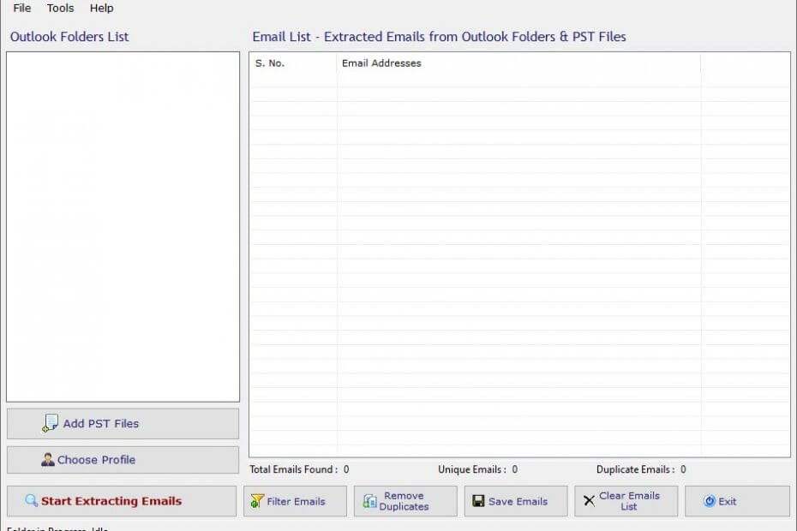Start extracting emails
The height and width of the screenshot is (531, 797).
pos(122,501)
